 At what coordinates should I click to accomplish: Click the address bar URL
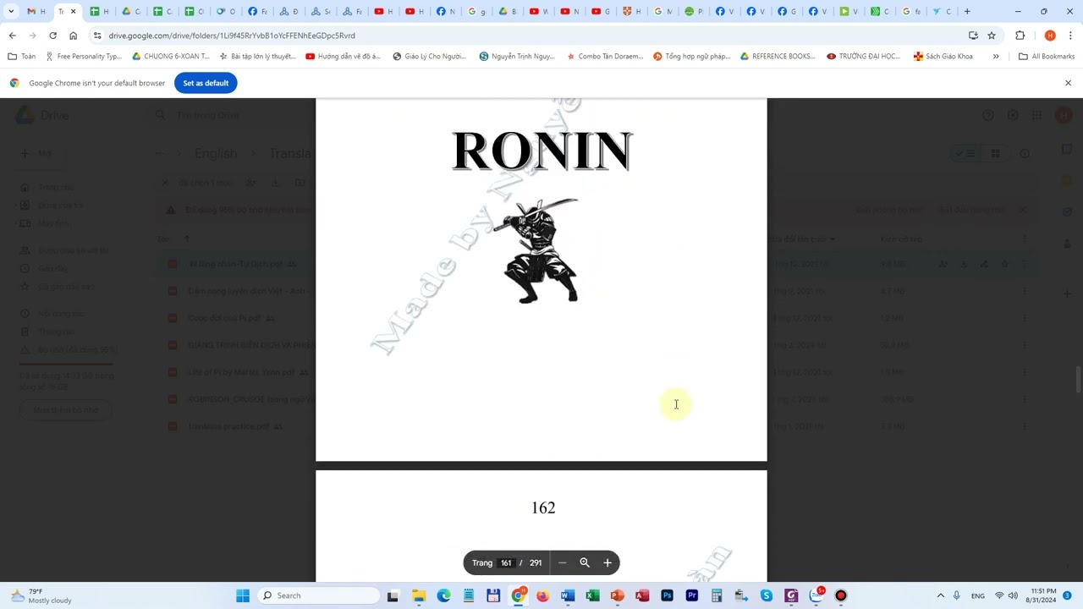coord(232,36)
